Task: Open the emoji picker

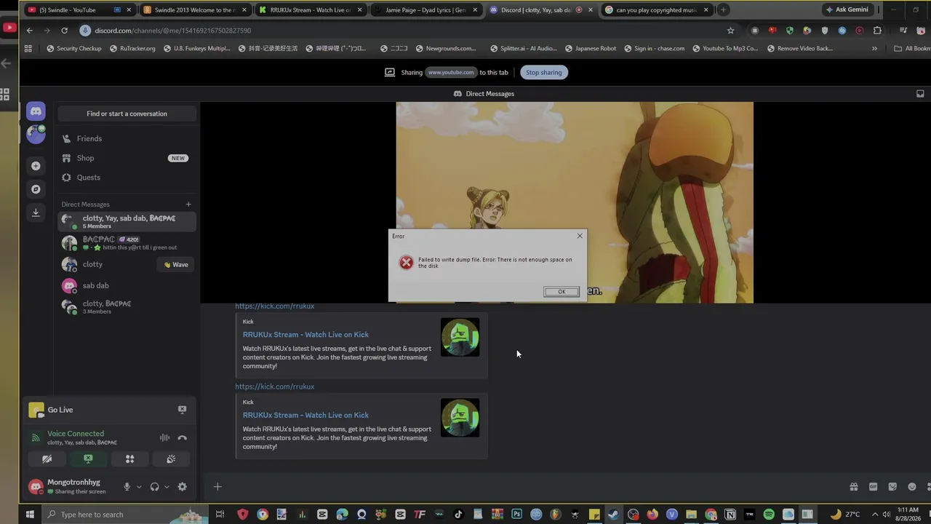Action: click(912, 487)
